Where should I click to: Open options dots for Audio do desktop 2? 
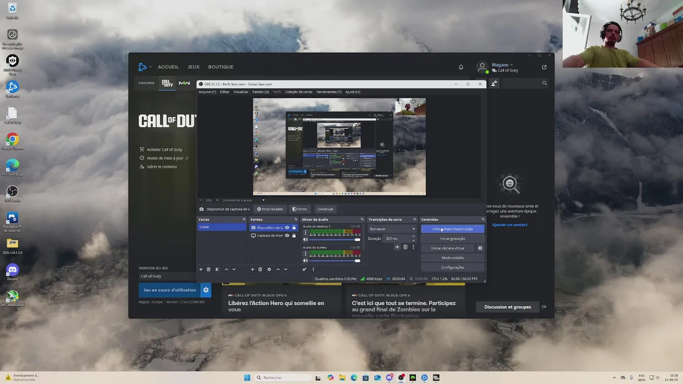point(306,233)
